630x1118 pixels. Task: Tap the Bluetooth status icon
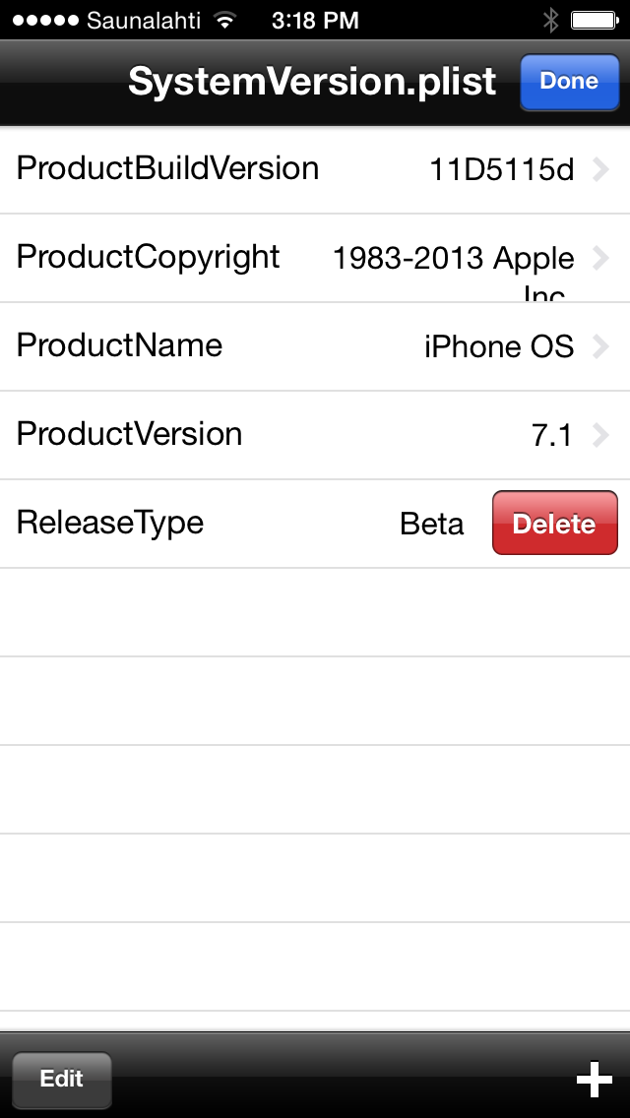[551, 20]
